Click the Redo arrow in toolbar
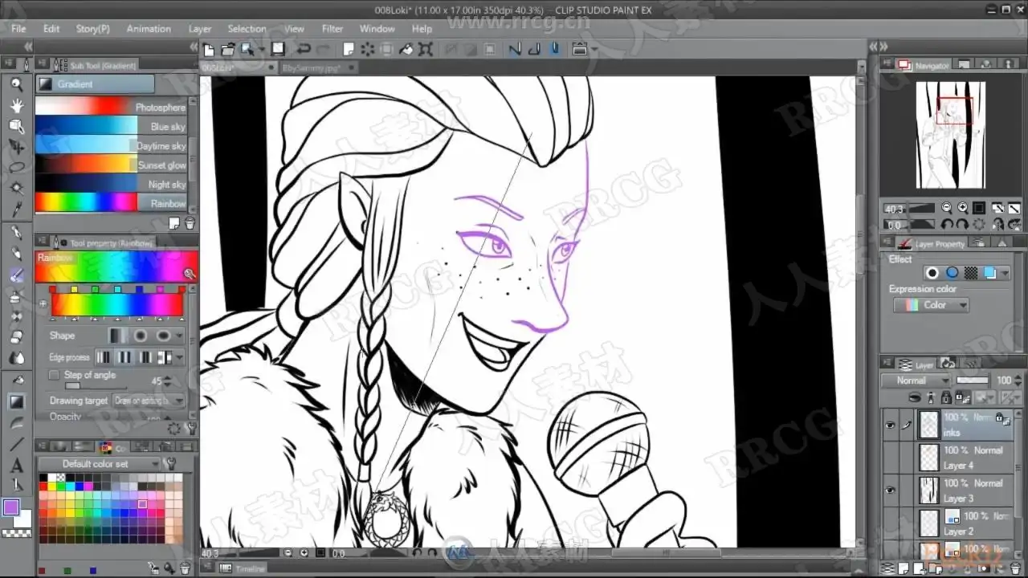 [321, 49]
